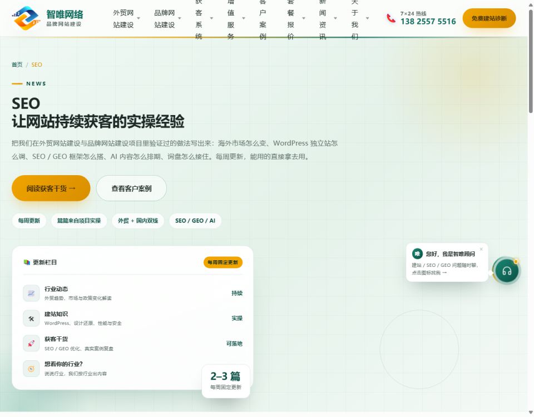Click the NEWS section label
The width and height of the screenshot is (534, 417).
click(x=36, y=84)
